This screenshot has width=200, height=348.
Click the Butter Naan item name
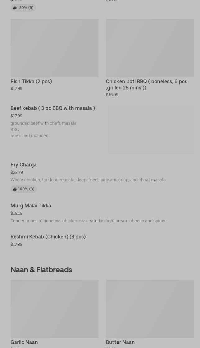click(120, 342)
